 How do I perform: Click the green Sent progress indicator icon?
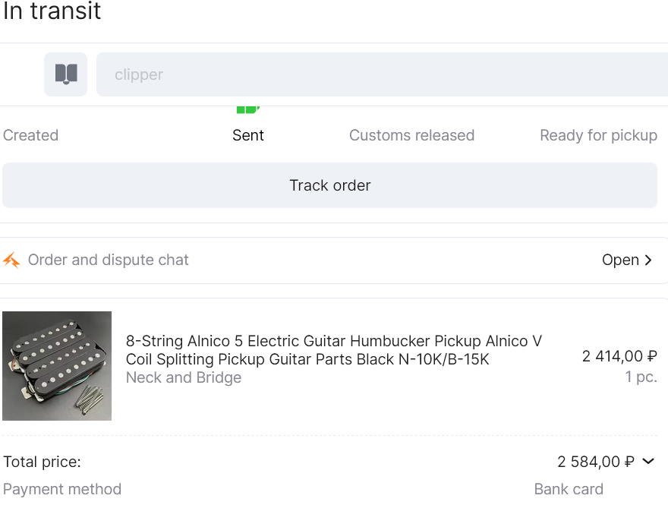[248, 109]
